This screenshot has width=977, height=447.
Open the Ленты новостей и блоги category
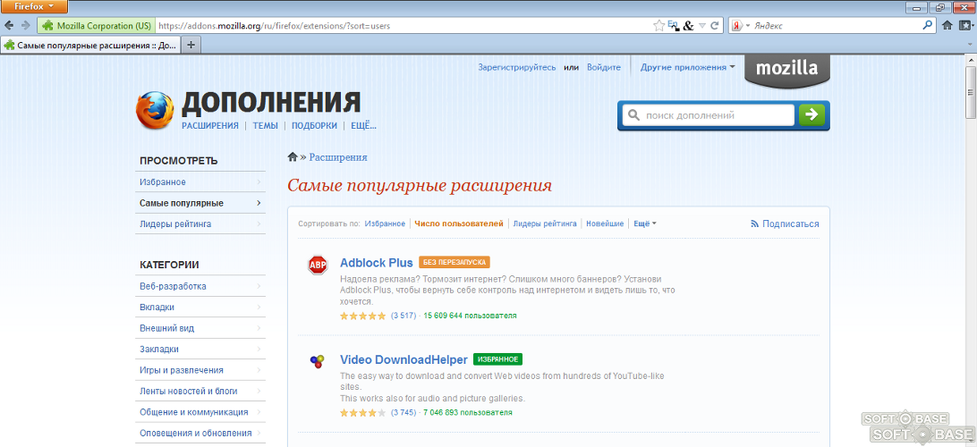click(x=200, y=391)
